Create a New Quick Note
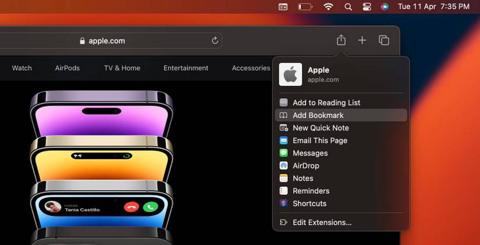The height and width of the screenshot is (245, 480). 321,128
